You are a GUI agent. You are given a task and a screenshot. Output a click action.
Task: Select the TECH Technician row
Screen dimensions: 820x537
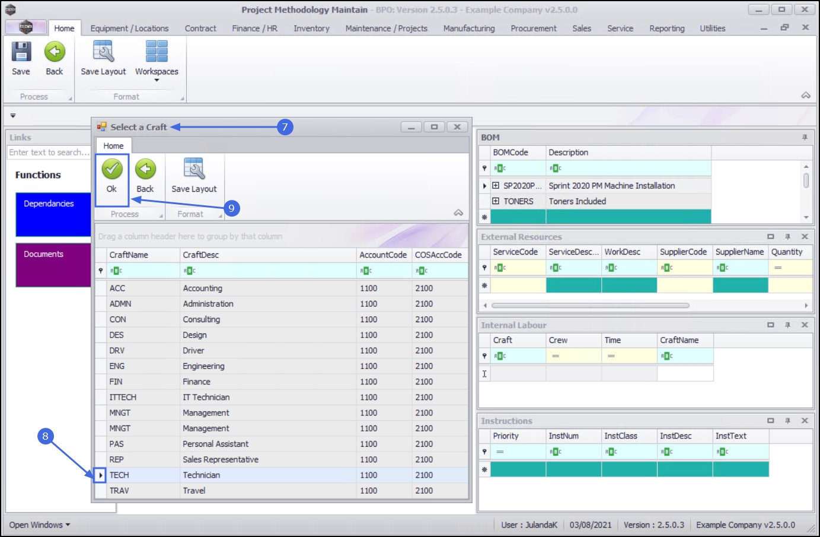[x=202, y=475]
